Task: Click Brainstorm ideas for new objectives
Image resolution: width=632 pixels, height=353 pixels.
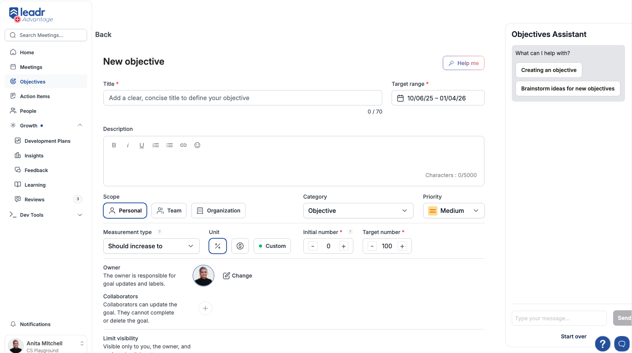Action: [568, 89]
